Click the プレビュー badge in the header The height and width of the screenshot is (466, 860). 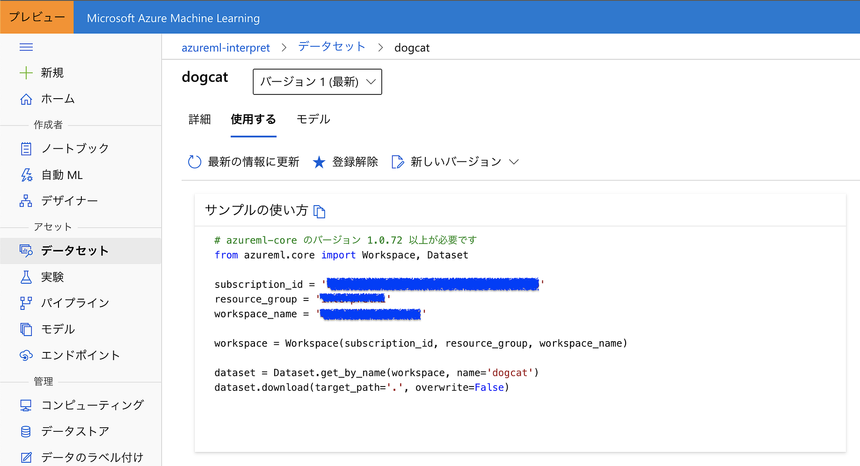(37, 17)
